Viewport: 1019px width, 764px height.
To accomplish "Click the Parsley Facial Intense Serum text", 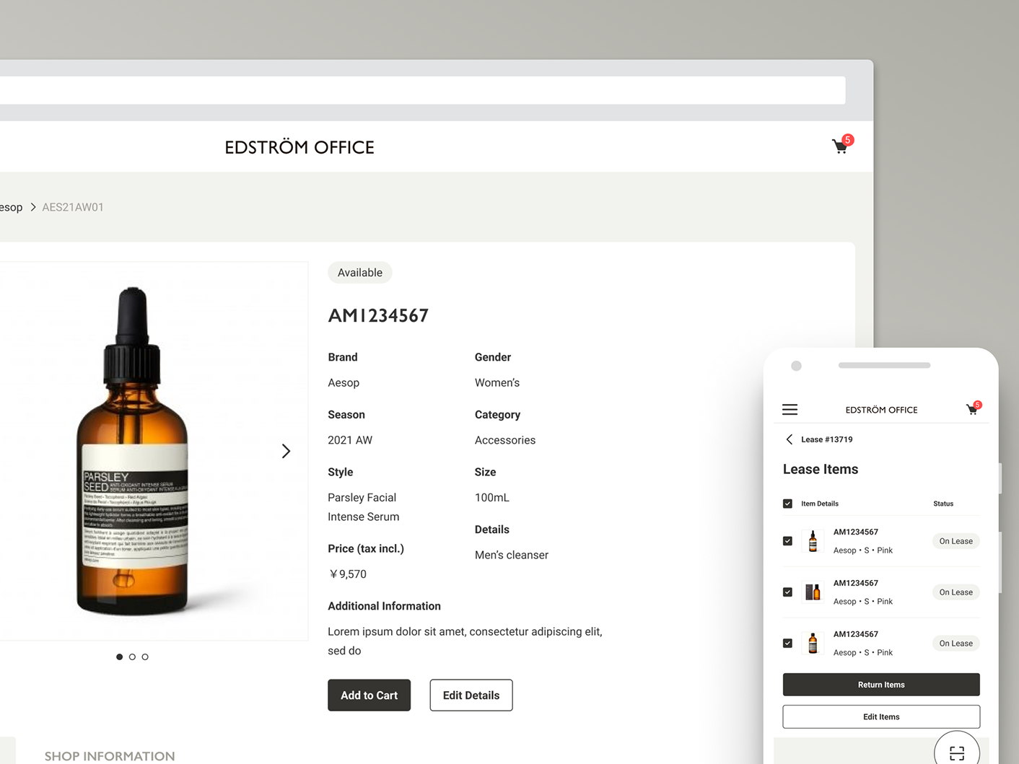I will pos(364,507).
